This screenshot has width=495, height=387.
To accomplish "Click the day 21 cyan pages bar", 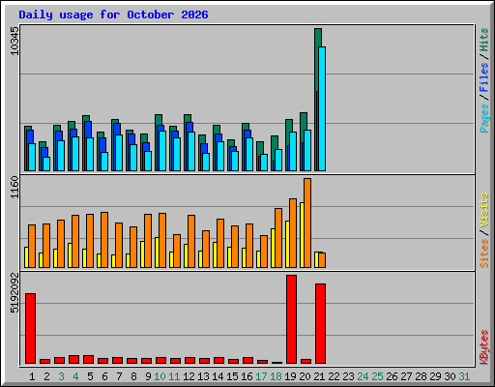I will pyautogui.click(x=322, y=108).
